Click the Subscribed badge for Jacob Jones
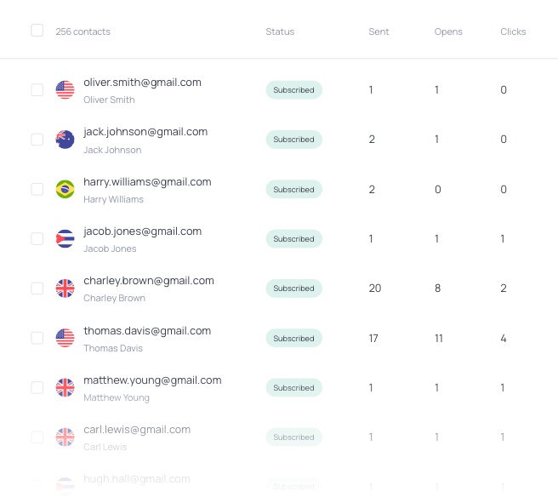Screen dimensions: 558x497 click(x=293, y=239)
